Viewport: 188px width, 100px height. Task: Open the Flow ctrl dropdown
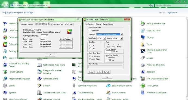pyautogui.click(x=121, y=38)
